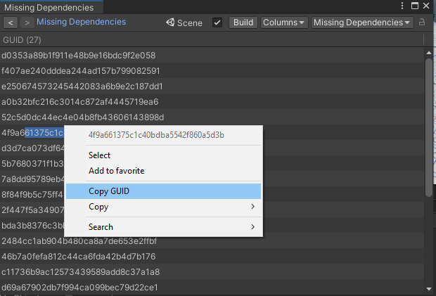Click the scrollbar up arrow
The image size is (436, 296).
point(428,53)
